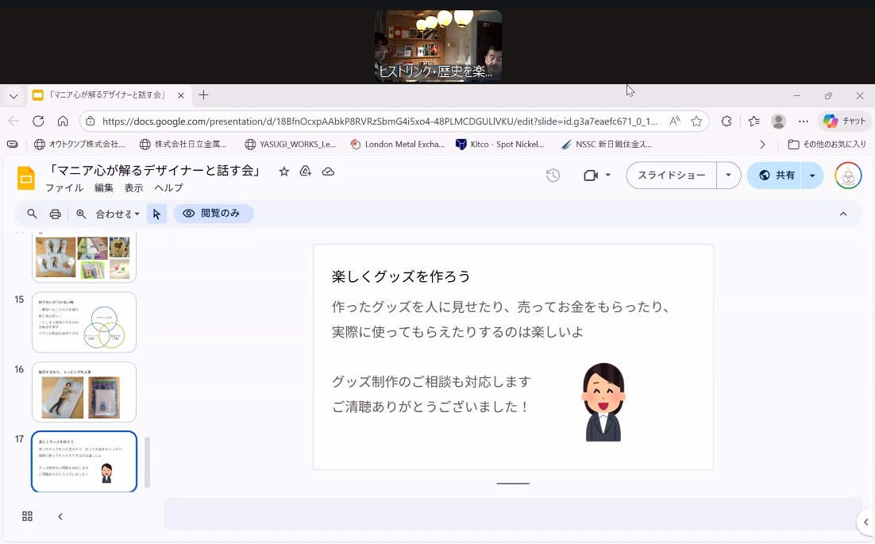Image resolution: width=875 pixels, height=544 pixels.
Task: Open the Copilot チャット button
Action: tap(844, 121)
